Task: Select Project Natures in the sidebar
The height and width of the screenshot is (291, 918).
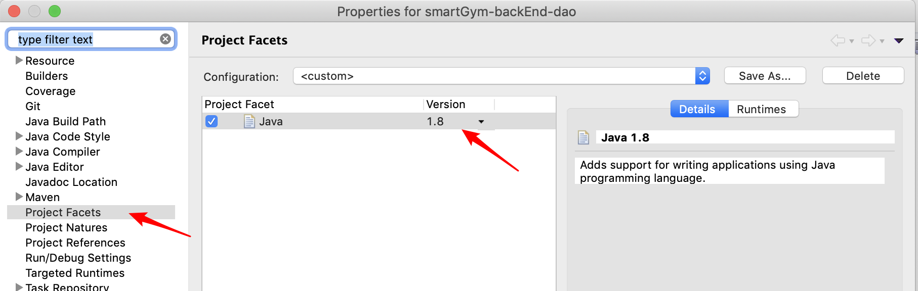Action: [x=66, y=227]
